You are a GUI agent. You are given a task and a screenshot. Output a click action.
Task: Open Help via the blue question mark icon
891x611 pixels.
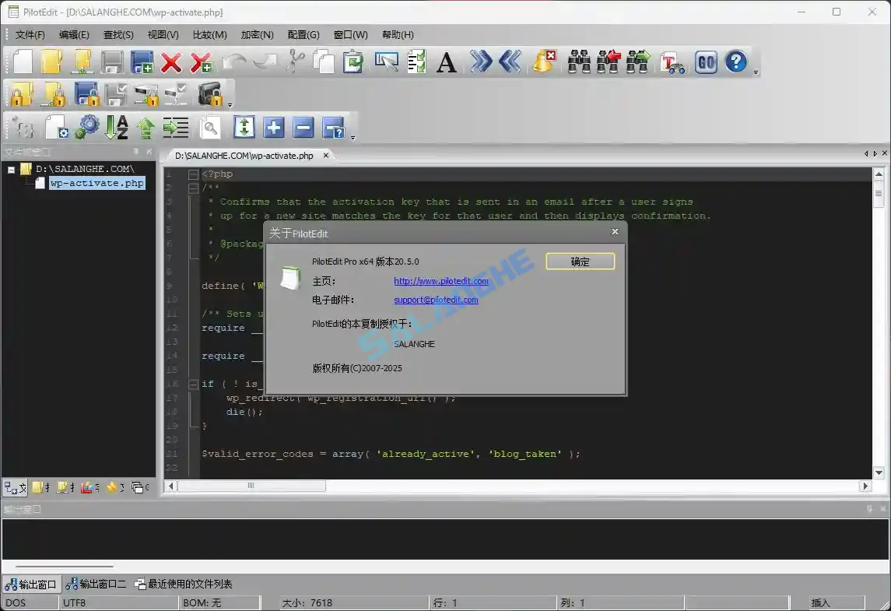735,61
